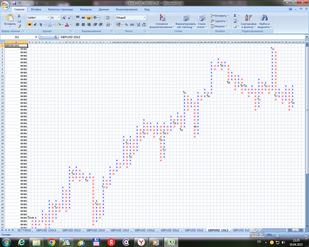Click the Copy icon in clipboard group
The height and width of the screenshot is (247, 309).
tap(19, 21)
